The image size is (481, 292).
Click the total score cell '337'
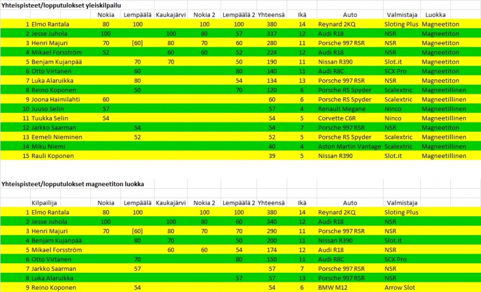(x=272, y=34)
